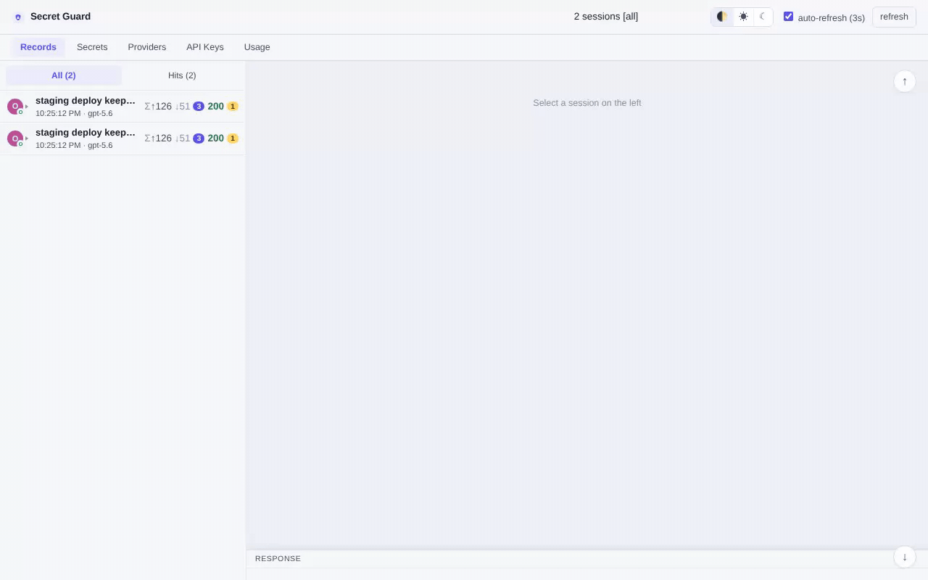Go to the API Keys tab
Viewport: 928px width, 580px height.
tap(205, 47)
